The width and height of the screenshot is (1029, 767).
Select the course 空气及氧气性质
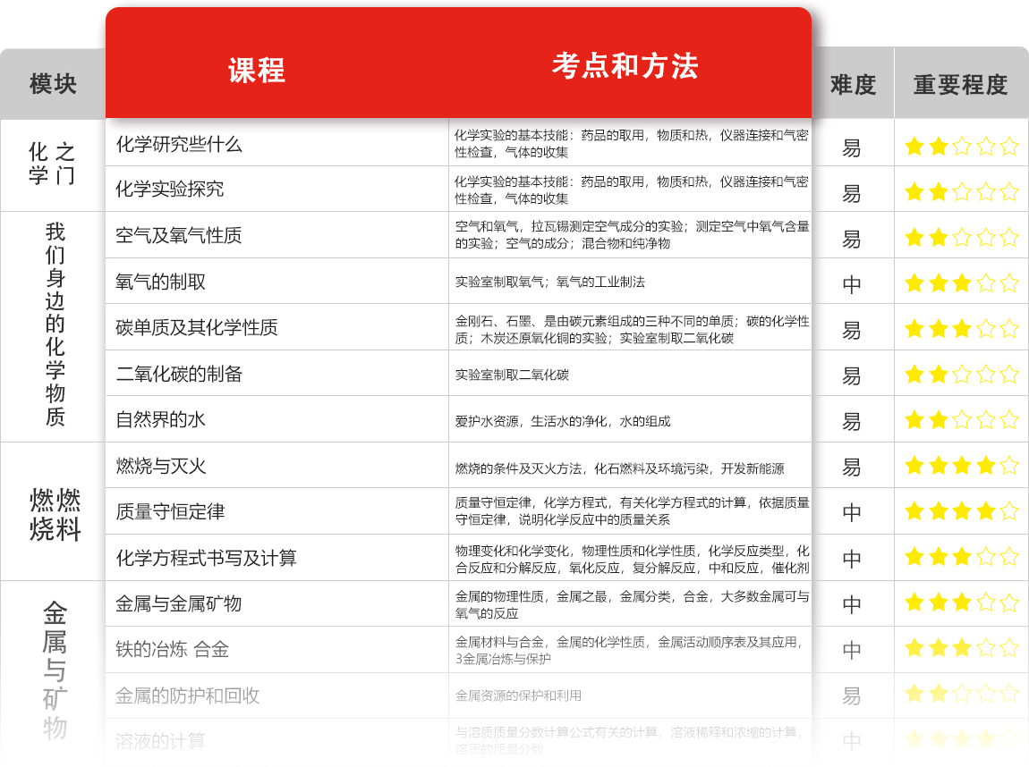coord(178,235)
